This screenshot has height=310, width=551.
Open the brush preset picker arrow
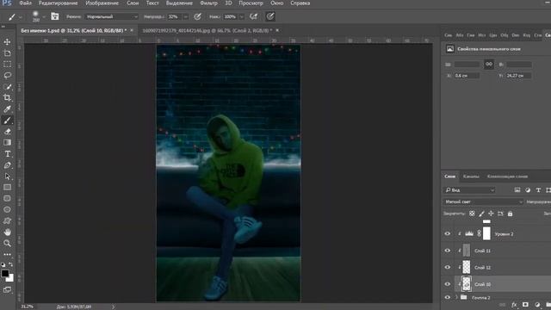point(44,16)
